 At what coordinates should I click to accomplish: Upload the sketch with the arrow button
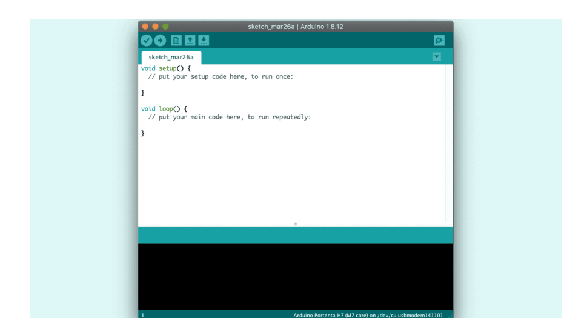tap(160, 41)
